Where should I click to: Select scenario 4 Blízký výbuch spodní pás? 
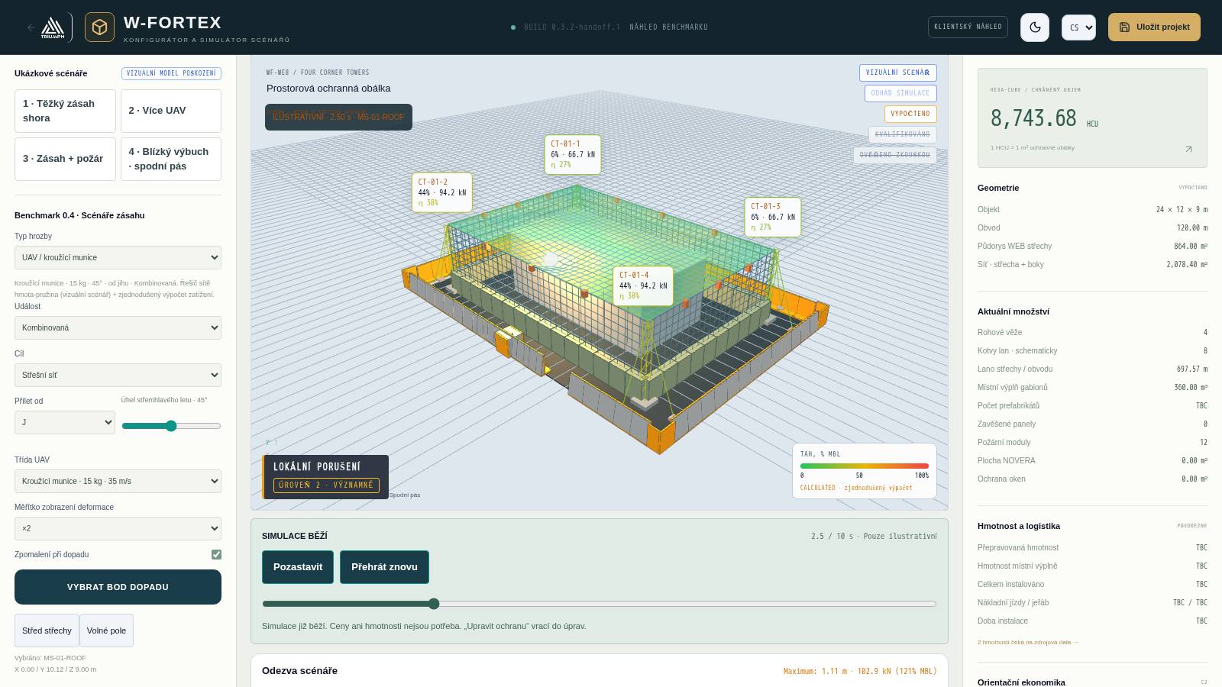pyautogui.click(x=171, y=159)
